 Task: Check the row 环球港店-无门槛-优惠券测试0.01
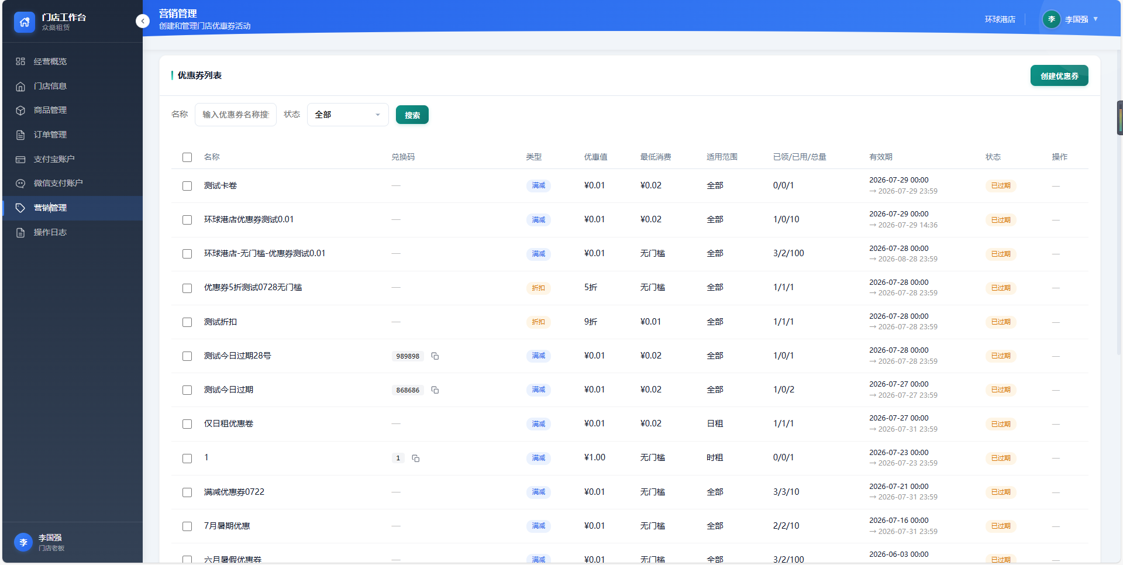(x=187, y=254)
